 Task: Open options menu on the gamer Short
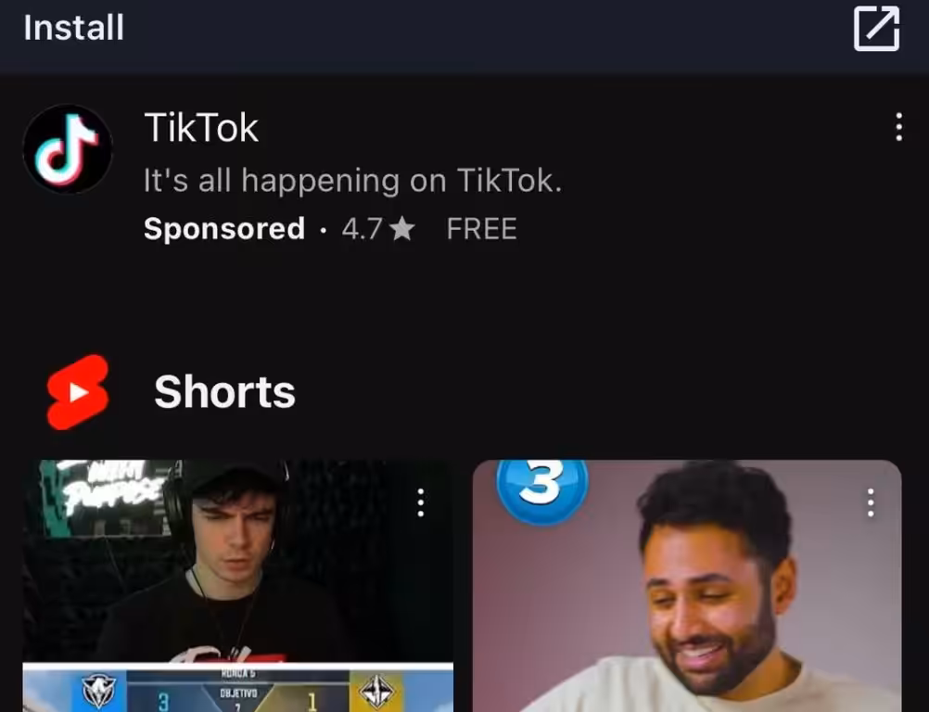421,502
